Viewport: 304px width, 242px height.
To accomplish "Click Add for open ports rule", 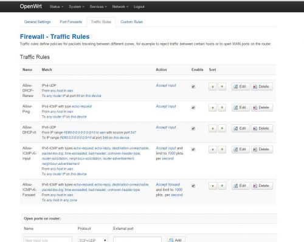I will pyautogui.click(x=176, y=240).
